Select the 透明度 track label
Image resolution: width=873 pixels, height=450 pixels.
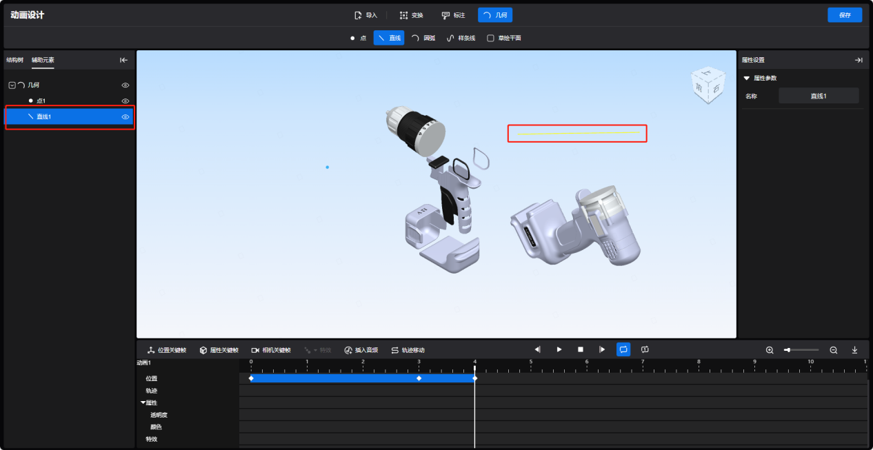tap(159, 415)
